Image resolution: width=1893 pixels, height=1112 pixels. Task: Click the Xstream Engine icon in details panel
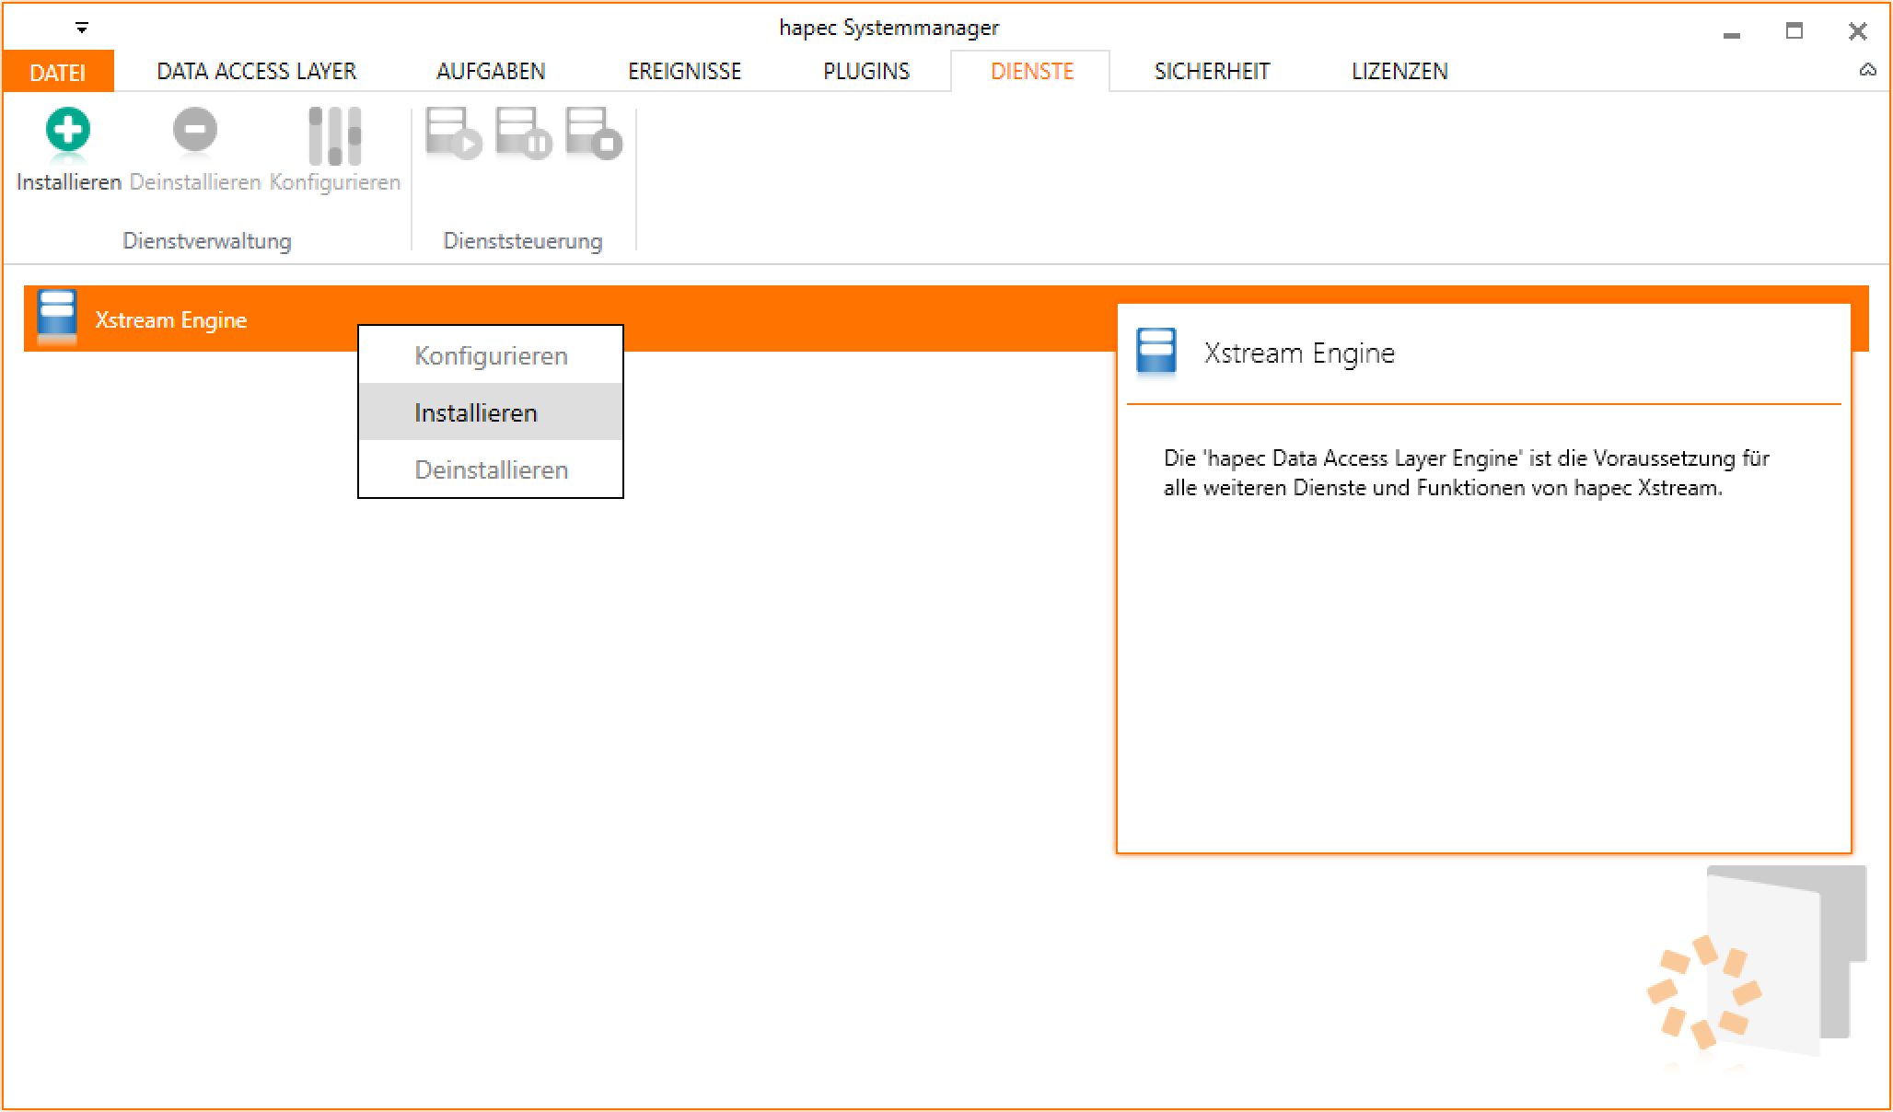[x=1156, y=352]
